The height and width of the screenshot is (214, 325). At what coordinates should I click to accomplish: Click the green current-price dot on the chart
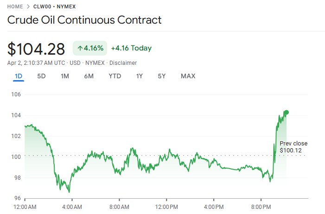coord(286,113)
